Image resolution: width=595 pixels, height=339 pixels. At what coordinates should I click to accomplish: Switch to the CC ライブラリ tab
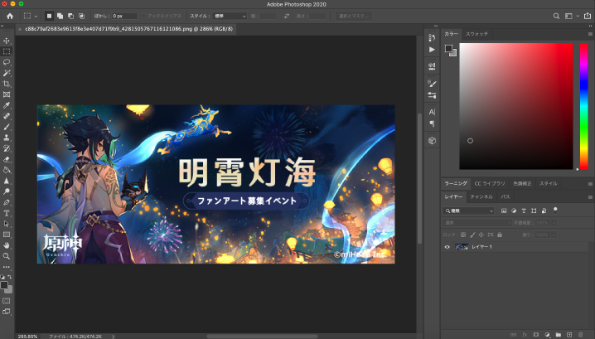point(490,183)
